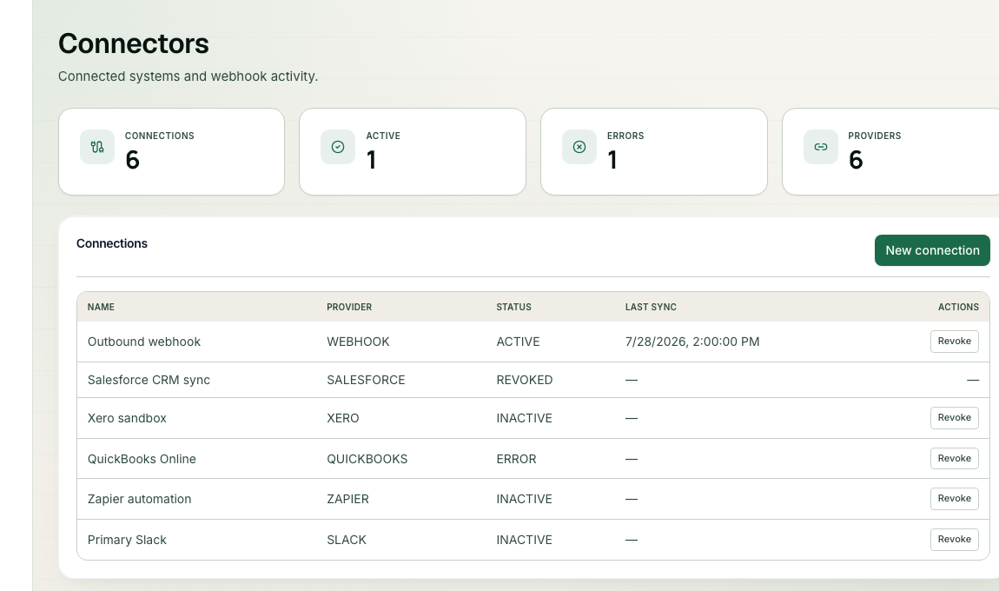This screenshot has width=999, height=591.
Task: Click the SLACK provider cell
Action: (x=347, y=540)
